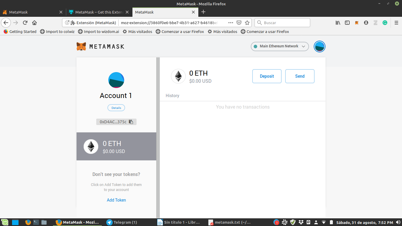Open the second Comenzar a usar Firefox bookmark
402x226 pixels.
coord(265,31)
